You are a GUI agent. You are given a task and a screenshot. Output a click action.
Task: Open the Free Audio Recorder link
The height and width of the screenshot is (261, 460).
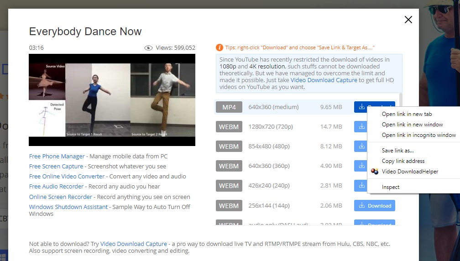point(56,186)
